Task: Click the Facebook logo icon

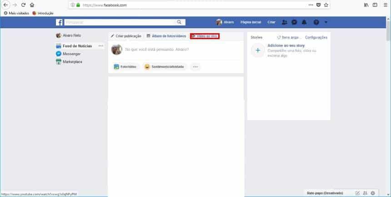Action: [59, 22]
